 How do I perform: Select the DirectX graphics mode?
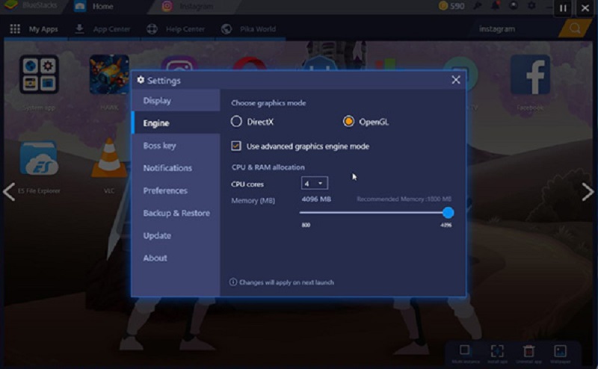click(x=237, y=122)
